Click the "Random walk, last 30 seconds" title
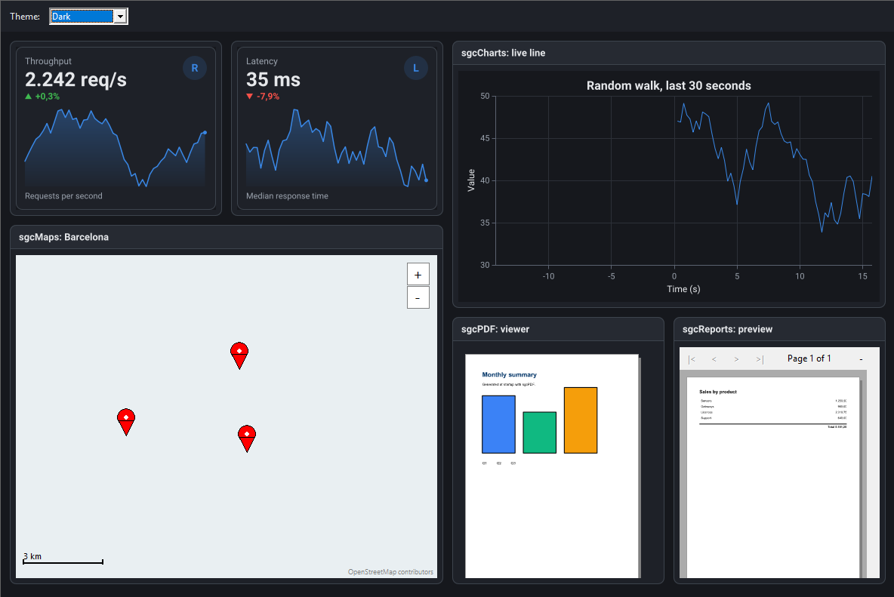The height and width of the screenshot is (597, 894). [669, 86]
